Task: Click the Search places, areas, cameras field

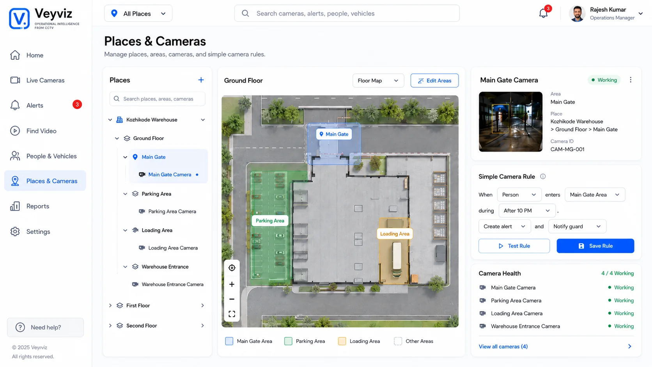Action: point(157,99)
